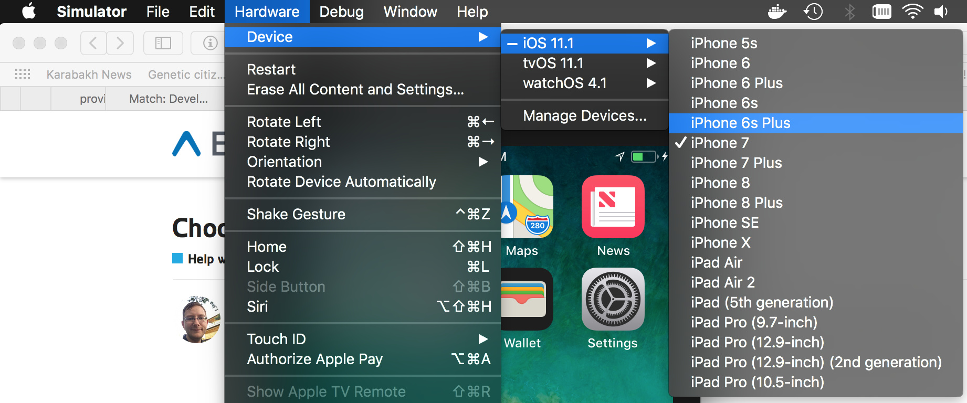Open the Help menu
The height and width of the screenshot is (403, 967).
point(472,12)
